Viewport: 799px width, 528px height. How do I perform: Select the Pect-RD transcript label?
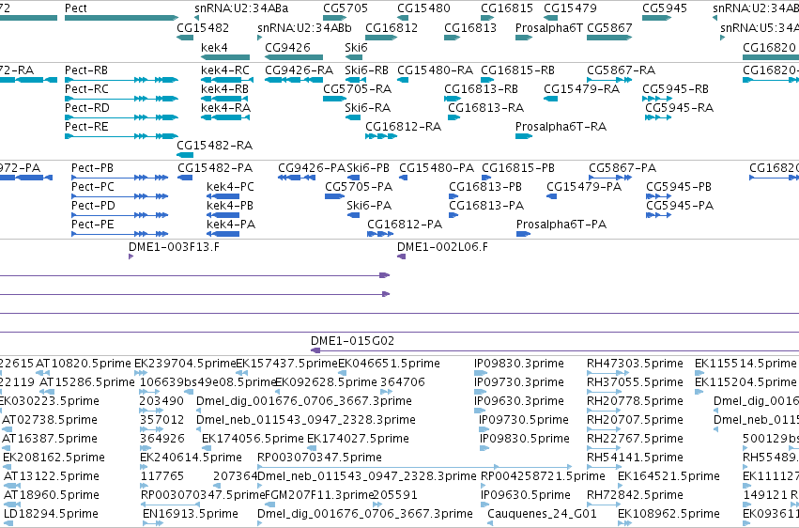(87, 108)
